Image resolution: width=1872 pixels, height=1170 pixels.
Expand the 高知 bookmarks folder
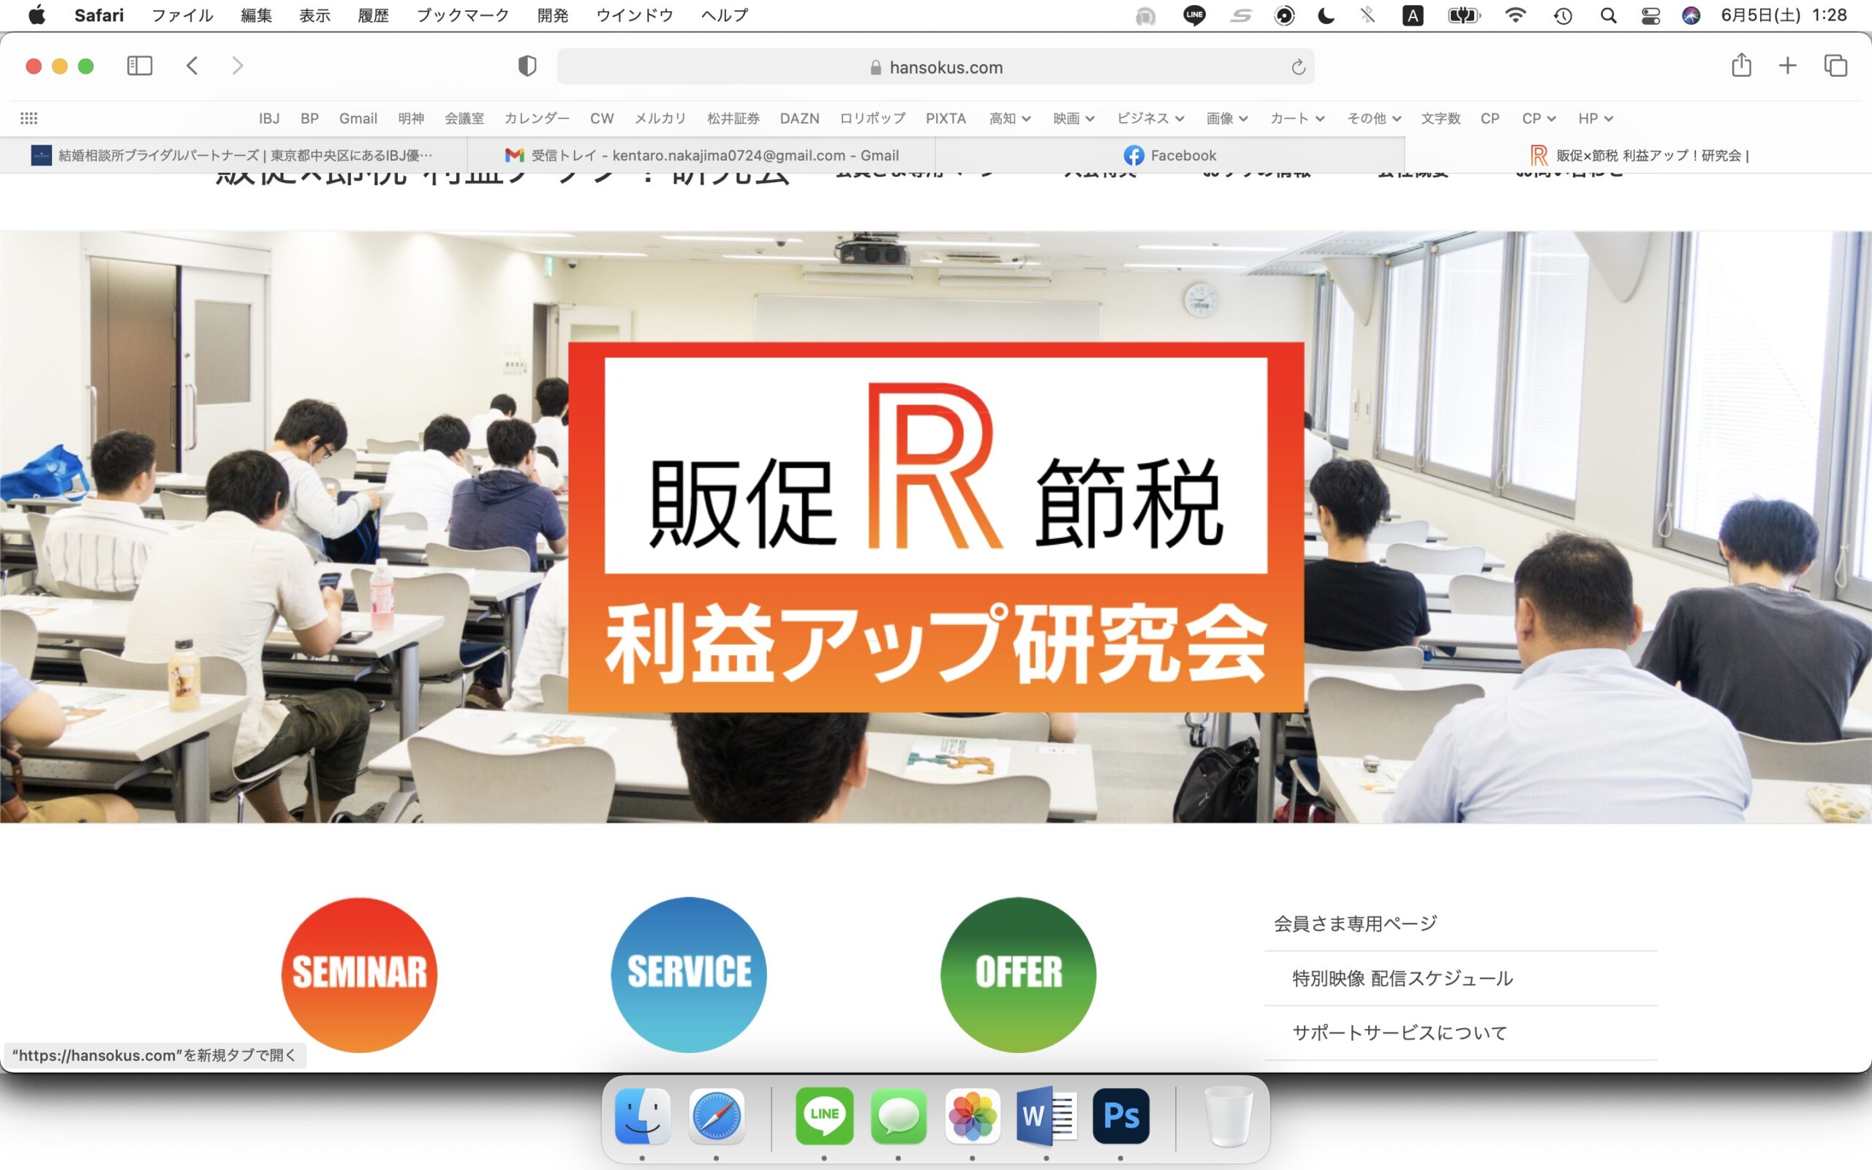point(1009,118)
